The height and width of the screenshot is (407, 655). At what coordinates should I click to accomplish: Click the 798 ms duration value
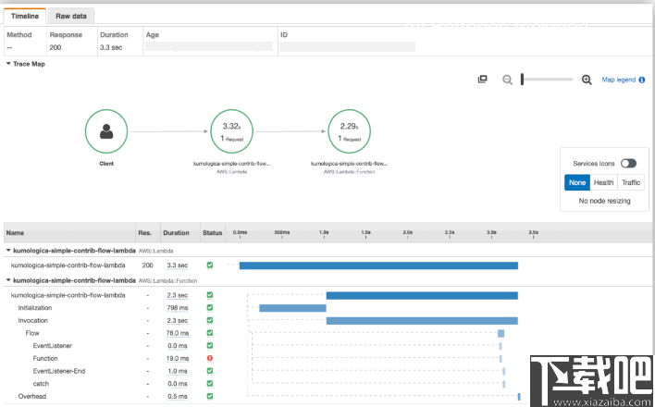[x=178, y=308]
